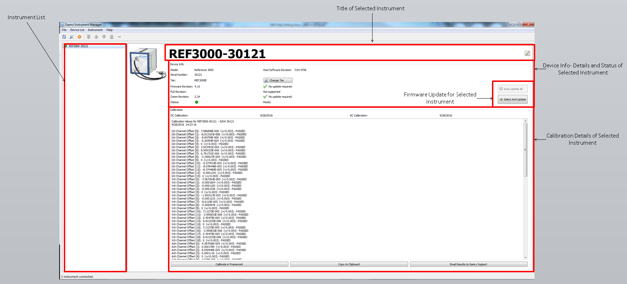627x284 pixels.
Task: Click Email Results to Gamry Support button
Action: (469, 264)
